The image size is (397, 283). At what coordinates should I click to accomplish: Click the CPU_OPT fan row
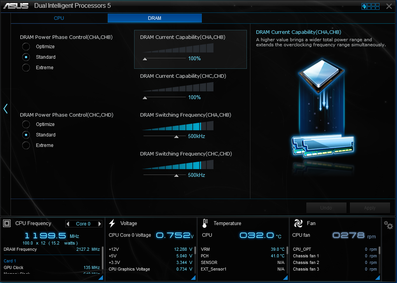point(335,249)
